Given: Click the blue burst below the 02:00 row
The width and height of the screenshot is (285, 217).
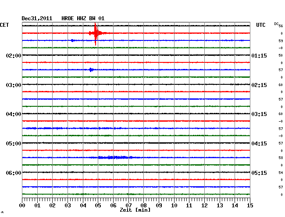Looking at the screenshot, I should coord(91,70).
